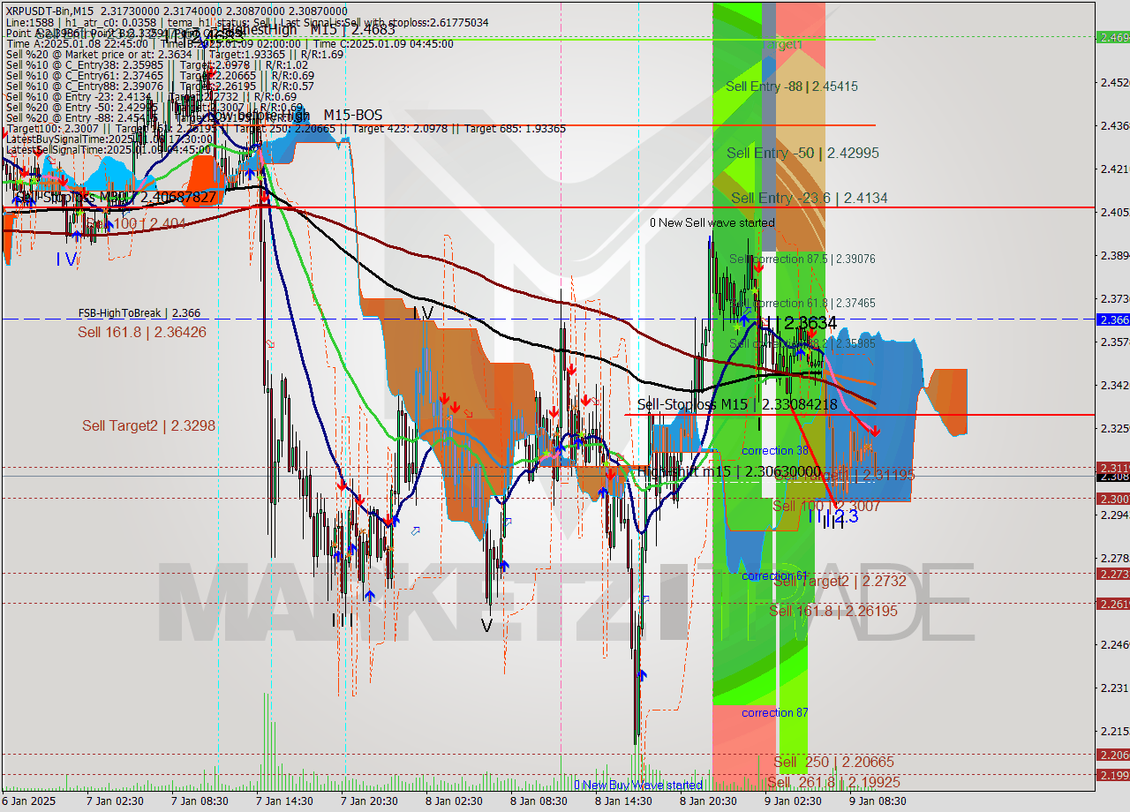Click the '8 Jan 08:30' time label
The height and width of the screenshot is (812, 1130).
(539, 801)
